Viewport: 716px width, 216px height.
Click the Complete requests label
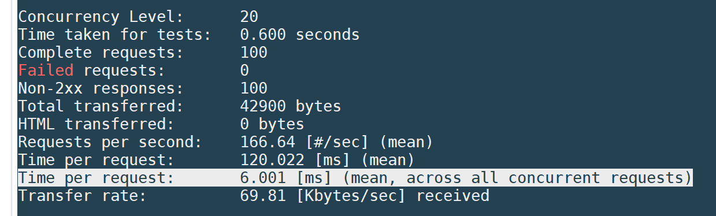tap(101, 53)
